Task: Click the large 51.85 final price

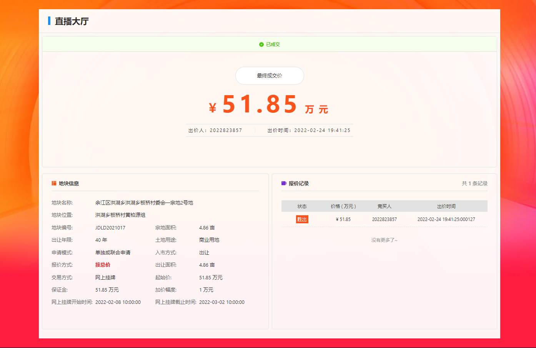Action: (260, 104)
